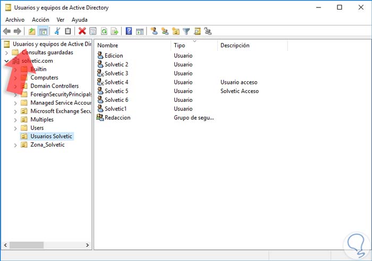Maximize the Active Directory window
The width and height of the screenshot is (372, 261).
click(x=340, y=7)
